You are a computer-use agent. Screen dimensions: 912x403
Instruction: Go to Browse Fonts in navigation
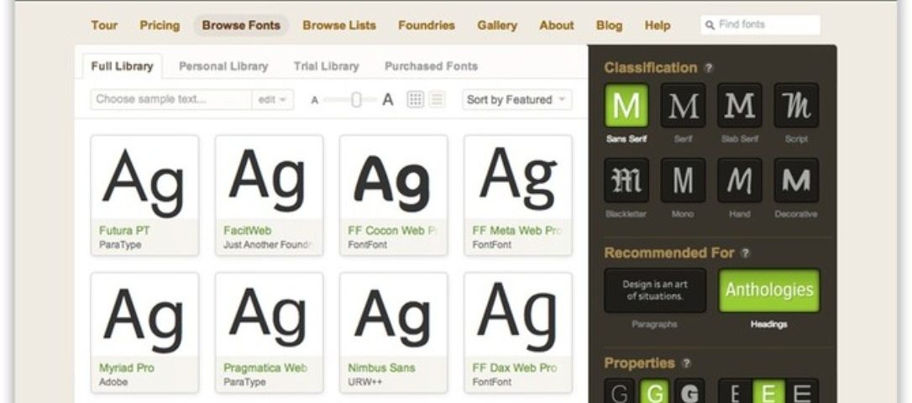pyautogui.click(x=241, y=25)
